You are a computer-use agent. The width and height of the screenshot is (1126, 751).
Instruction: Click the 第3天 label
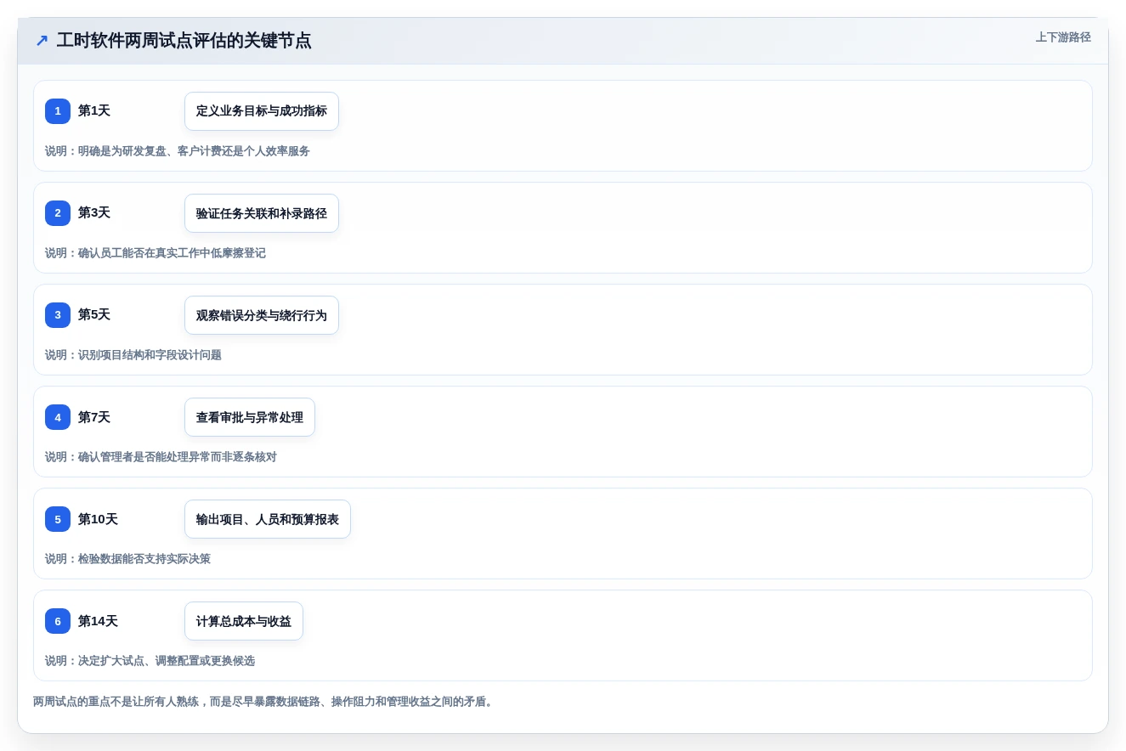[94, 212]
